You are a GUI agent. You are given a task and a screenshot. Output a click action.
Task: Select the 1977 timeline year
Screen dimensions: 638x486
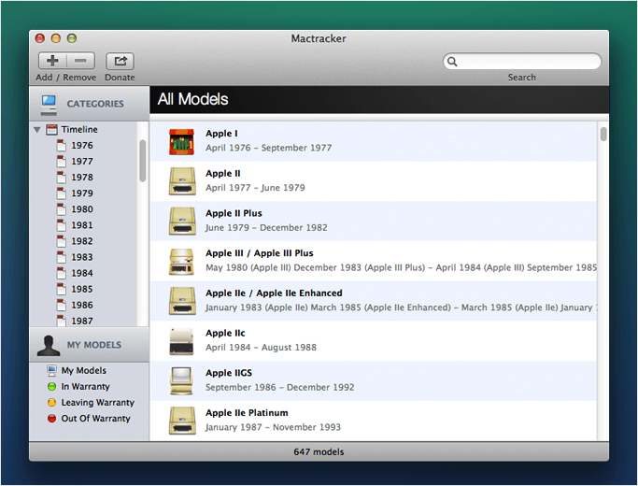tap(82, 161)
